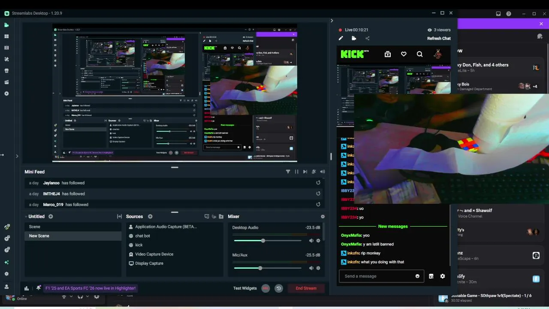The image size is (549, 309).
Task: Open the AI sparkle icon in sidebar
Action: [6, 262]
